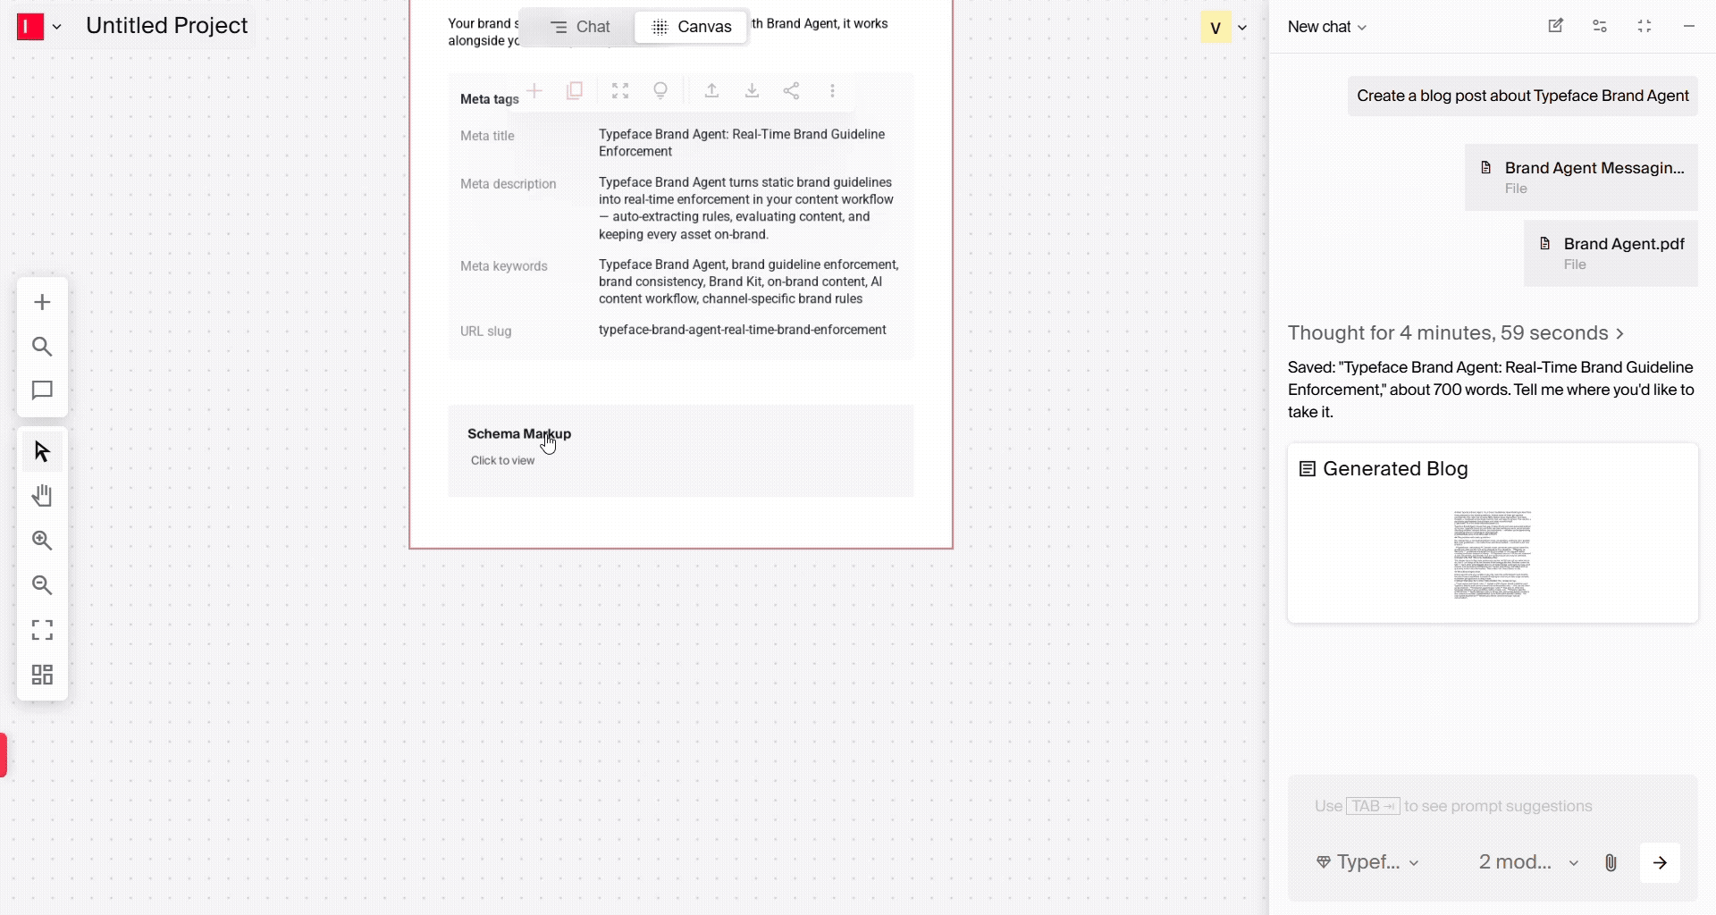Click the lightbulb icon in document toolbar
The height and width of the screenshot is (915, 1716).
[x=660, y=90]
